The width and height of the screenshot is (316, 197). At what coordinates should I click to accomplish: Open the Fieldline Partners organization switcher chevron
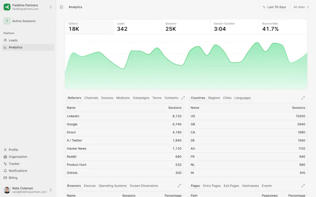pos(51,7)
